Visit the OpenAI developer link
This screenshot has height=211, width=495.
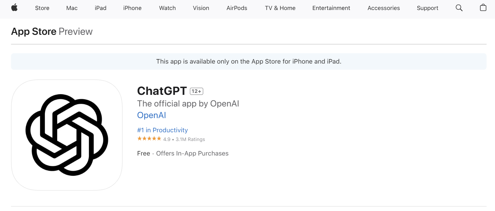(x=151, y=115)
